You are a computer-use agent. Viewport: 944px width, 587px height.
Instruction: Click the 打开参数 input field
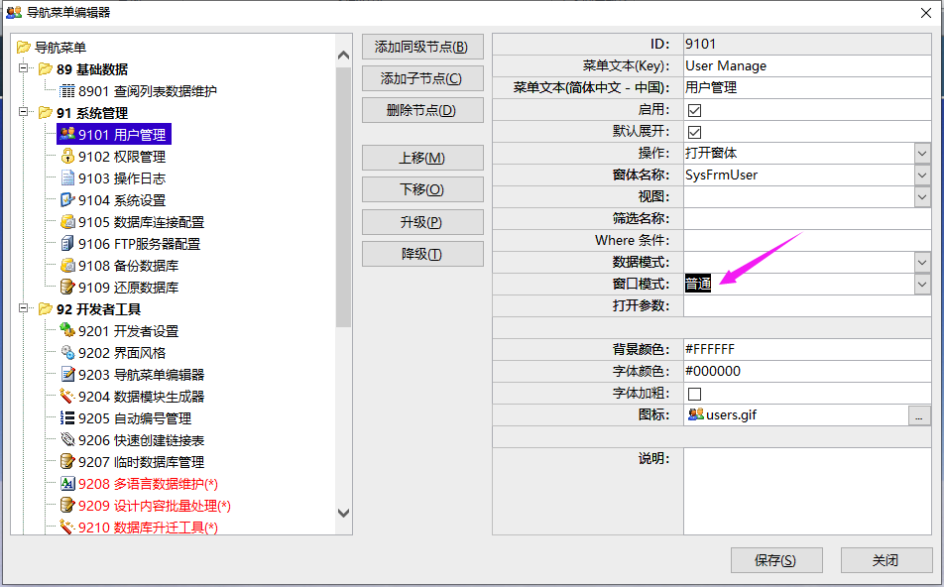point(807,305)
